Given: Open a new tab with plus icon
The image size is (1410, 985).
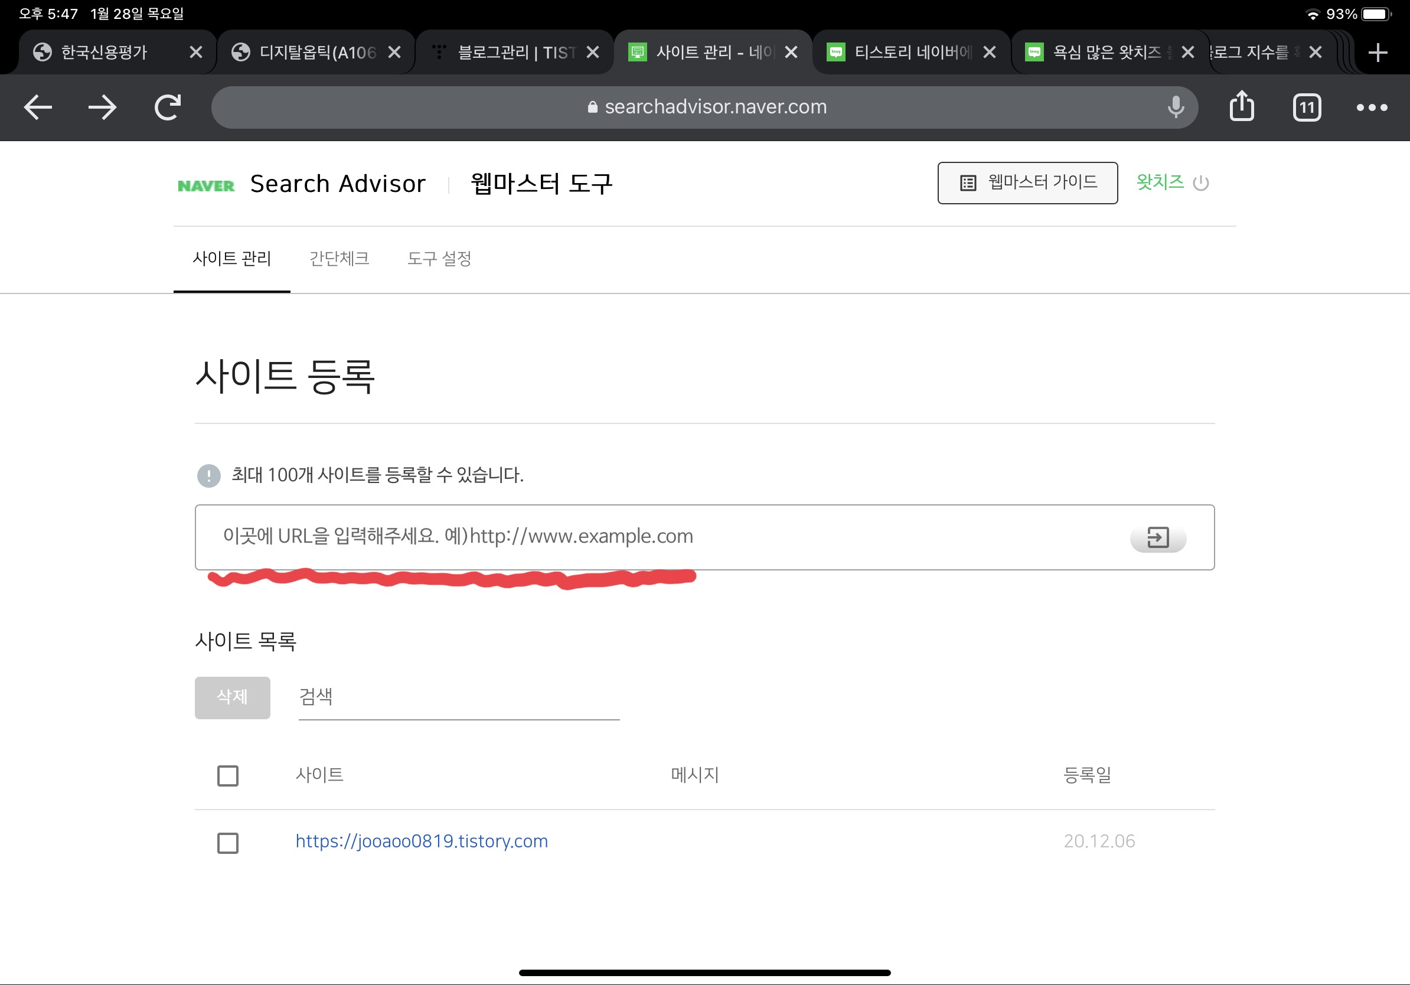Looking at the screenshot, I should (x=1378, y=52).
